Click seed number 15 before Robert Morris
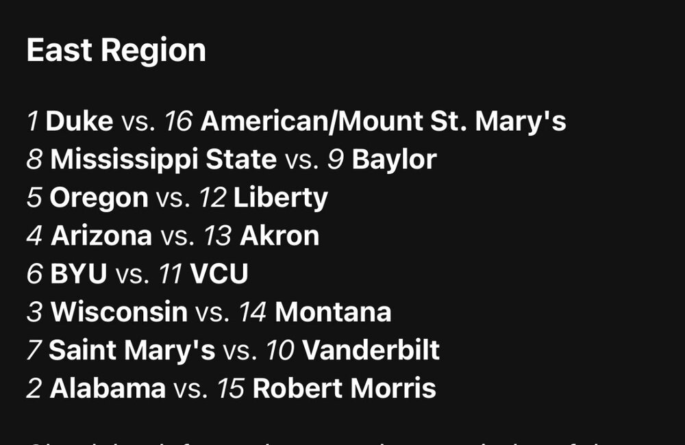This screenshot has height=445, width=685. pyautogui.click(x=231, y=389)
